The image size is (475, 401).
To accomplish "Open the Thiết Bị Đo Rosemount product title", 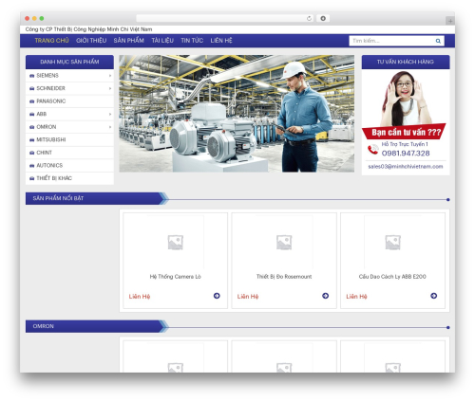I will pyautogui.click(x=284, y=277).
